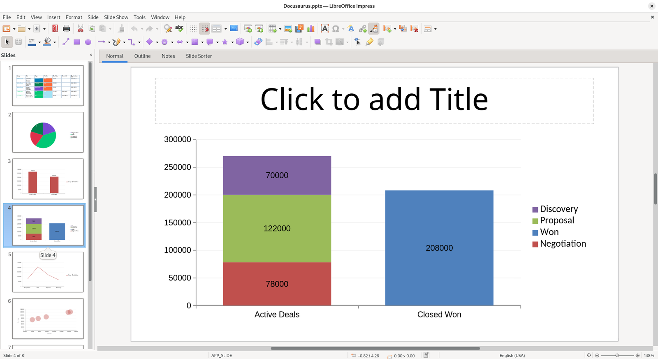Select slide 5 line chart thumbnail
The image size is (658, 359).
point(48,272)
